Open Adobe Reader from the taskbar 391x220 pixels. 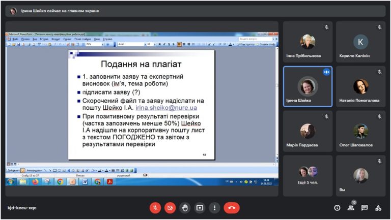[x=110, y=182]
